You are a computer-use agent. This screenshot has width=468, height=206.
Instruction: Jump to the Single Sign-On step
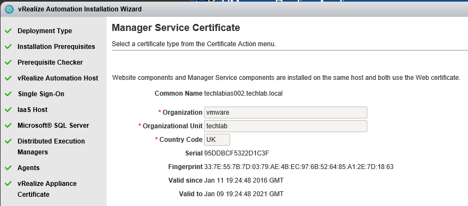tap(41, 94)
